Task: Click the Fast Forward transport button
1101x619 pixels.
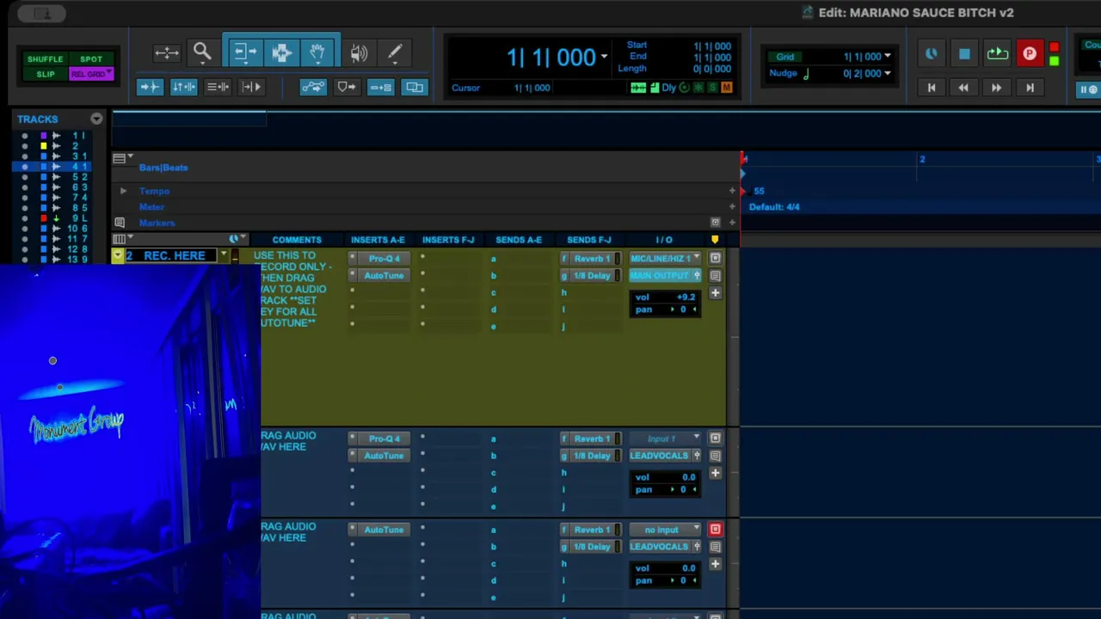Action: point(996,88)
